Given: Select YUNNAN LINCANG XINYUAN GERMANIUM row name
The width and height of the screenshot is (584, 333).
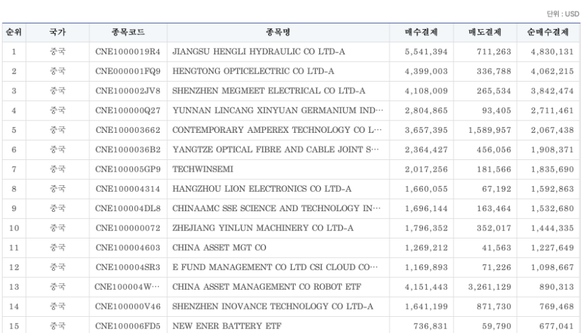Looking at the screenshot, I should coord(278,110).
